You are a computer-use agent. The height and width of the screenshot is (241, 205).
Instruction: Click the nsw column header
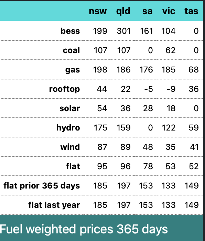coord(98,11)
